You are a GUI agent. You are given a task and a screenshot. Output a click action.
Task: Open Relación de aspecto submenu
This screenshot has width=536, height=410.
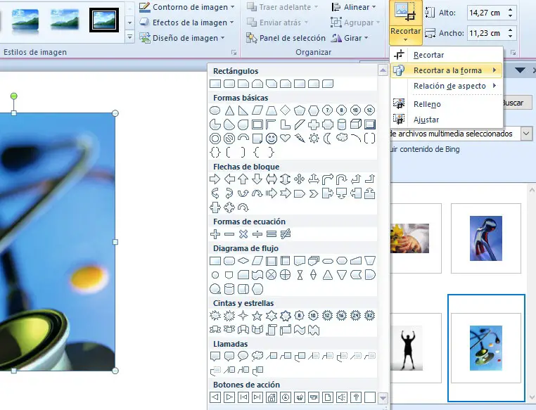click(447, 86)
